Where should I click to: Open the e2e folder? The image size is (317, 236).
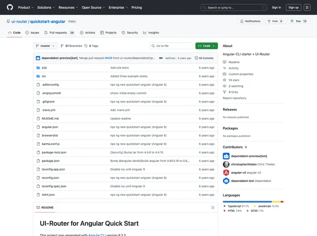[x=44, y=68]
